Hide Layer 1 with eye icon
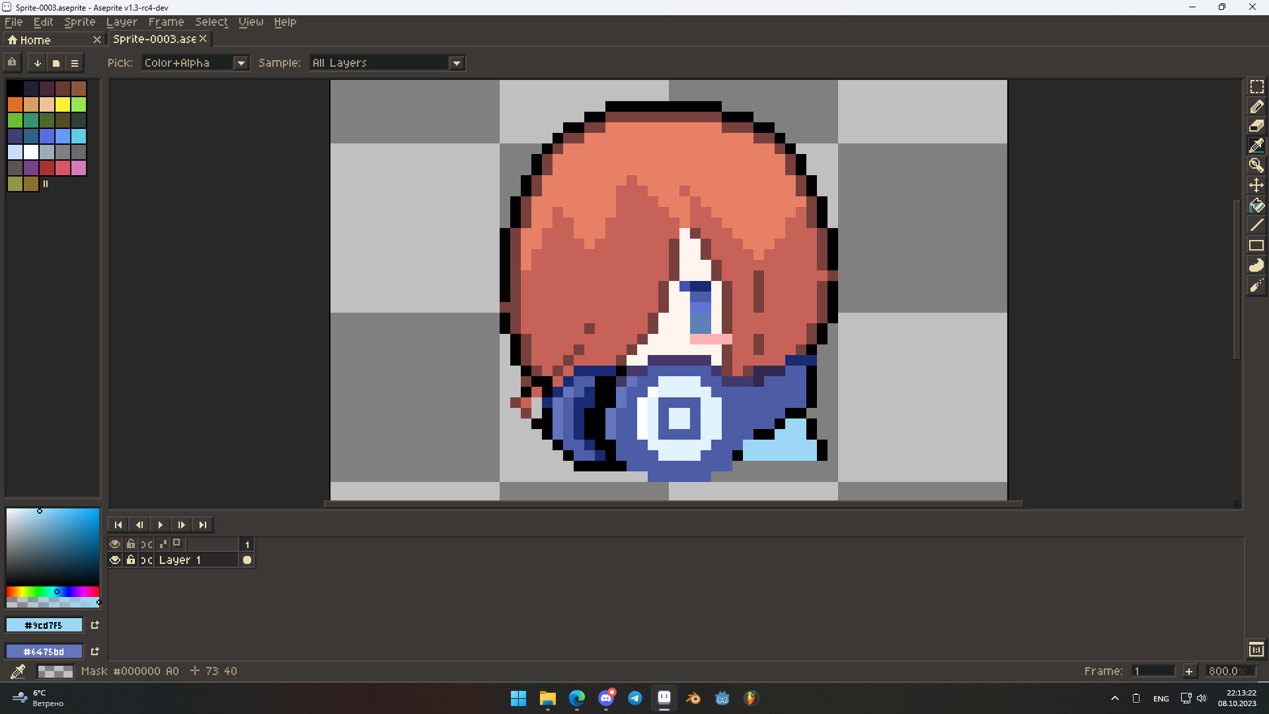The width and height of the screenshot is (1269, 714). 115,560
